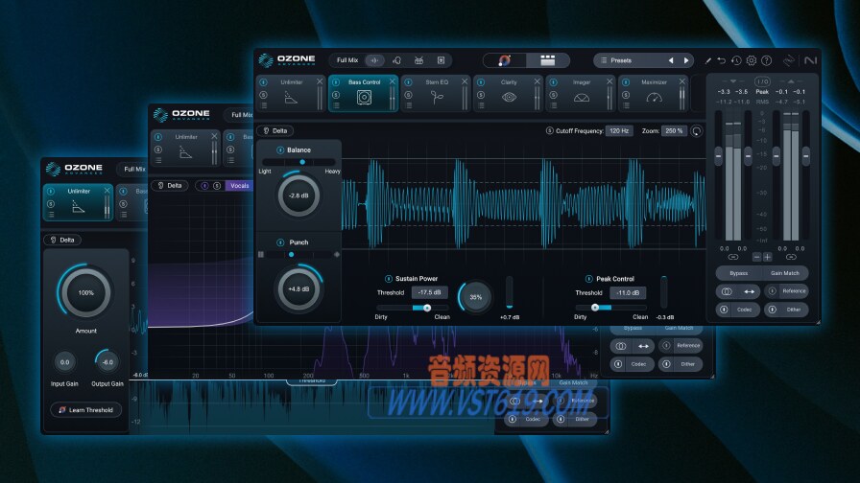Toggle the Codec power button

click(724, 310)
